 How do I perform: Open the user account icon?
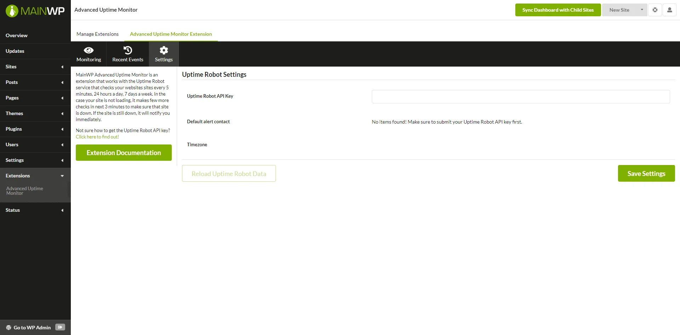coord(670,10)
